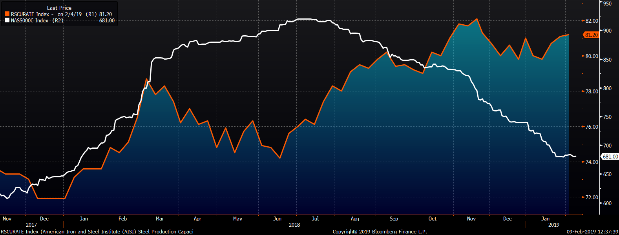
Task: Select the RSCURATE Index legend entry text
Action: click(30, 14)
